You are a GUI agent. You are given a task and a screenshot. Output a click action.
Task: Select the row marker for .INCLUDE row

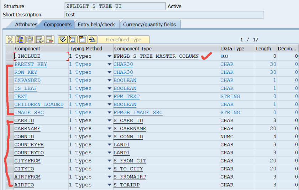point(9,56)
